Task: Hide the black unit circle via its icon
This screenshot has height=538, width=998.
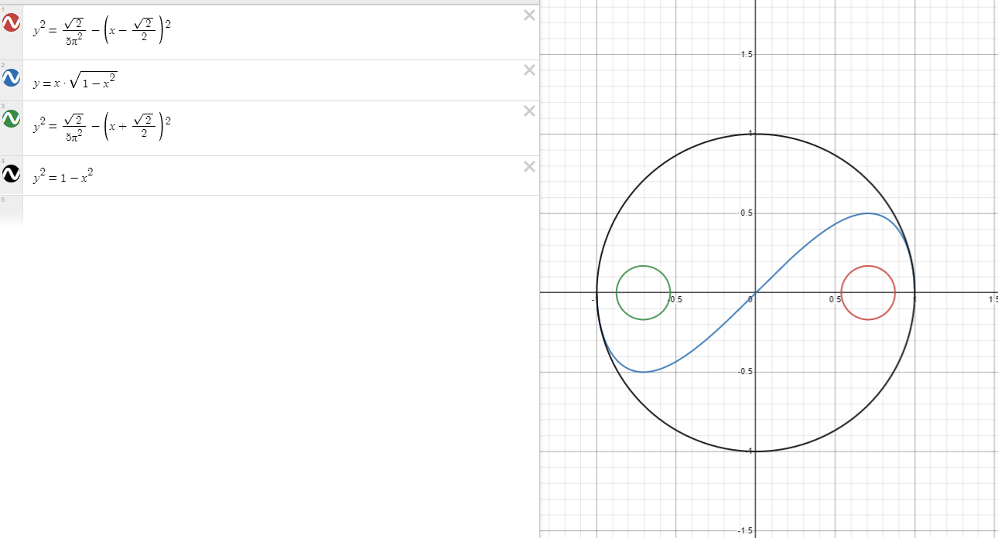Action: click(x=12, y=175)
